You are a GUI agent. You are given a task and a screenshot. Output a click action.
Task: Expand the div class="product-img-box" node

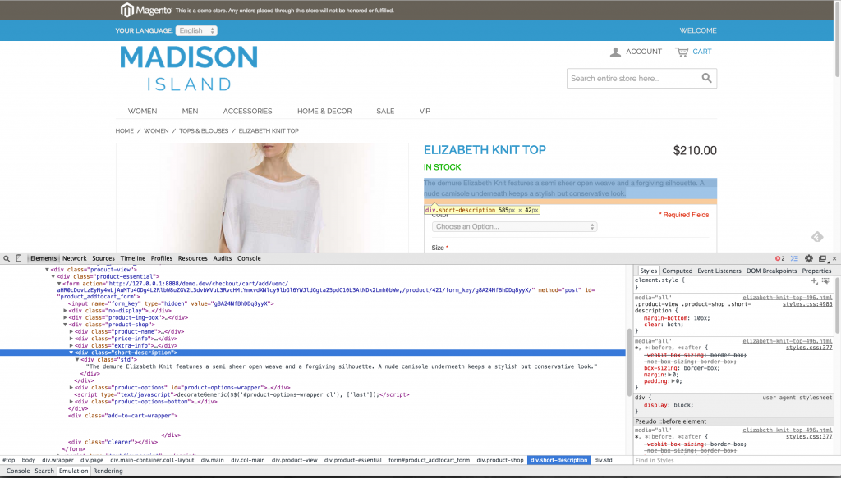(x=66, y=317)
